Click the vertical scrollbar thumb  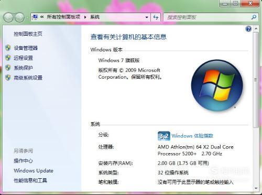[x=256, y=80]
